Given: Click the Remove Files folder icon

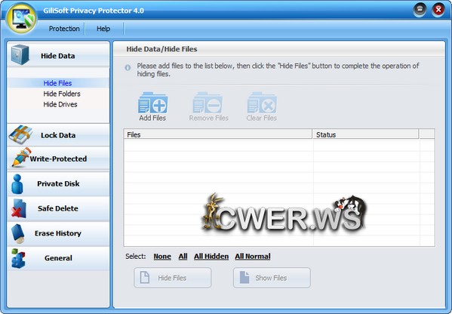Looking at the screenshot, I should click(x=208, y=103).
